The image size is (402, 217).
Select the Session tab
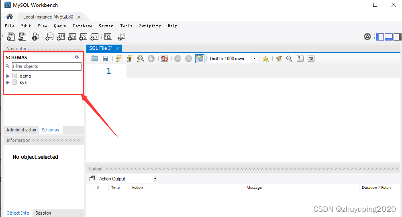click(x=43, y=213)
